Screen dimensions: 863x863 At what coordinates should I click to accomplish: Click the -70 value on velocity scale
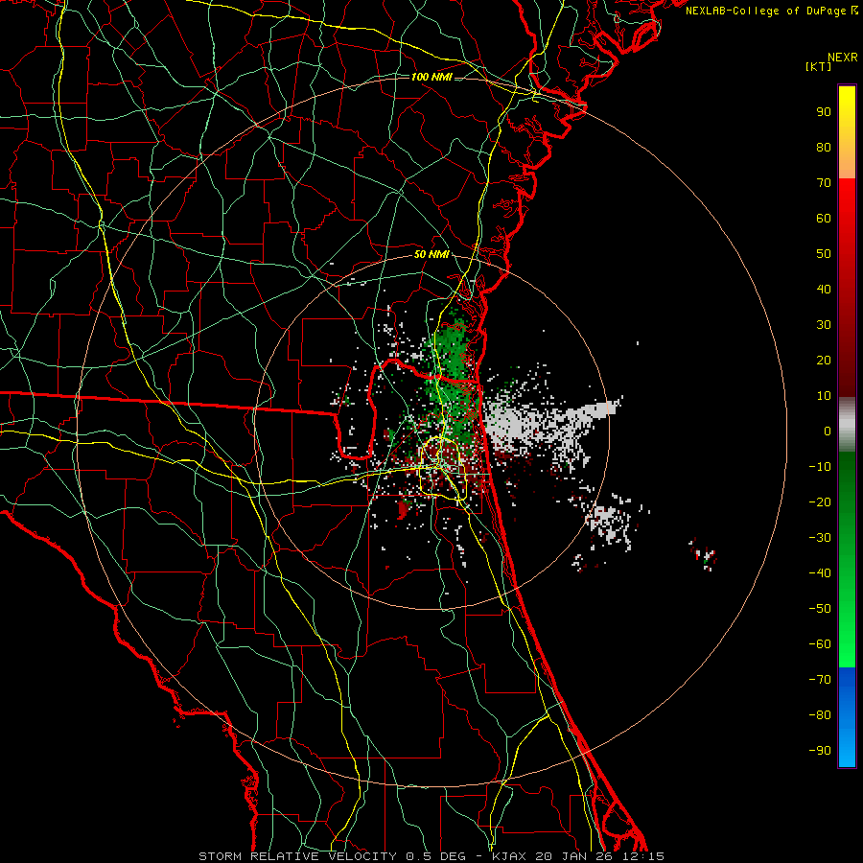[x=820, y=680]
